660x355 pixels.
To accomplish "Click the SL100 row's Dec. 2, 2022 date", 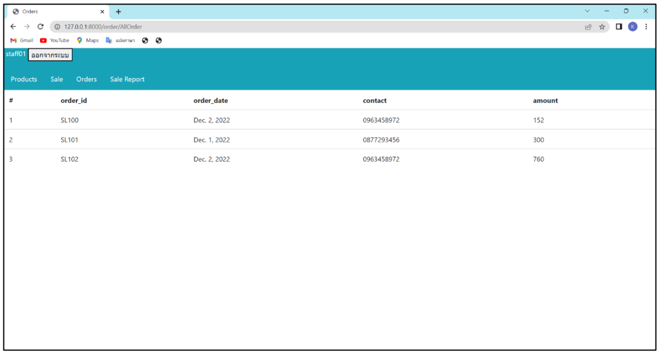I will click(212, 120).
